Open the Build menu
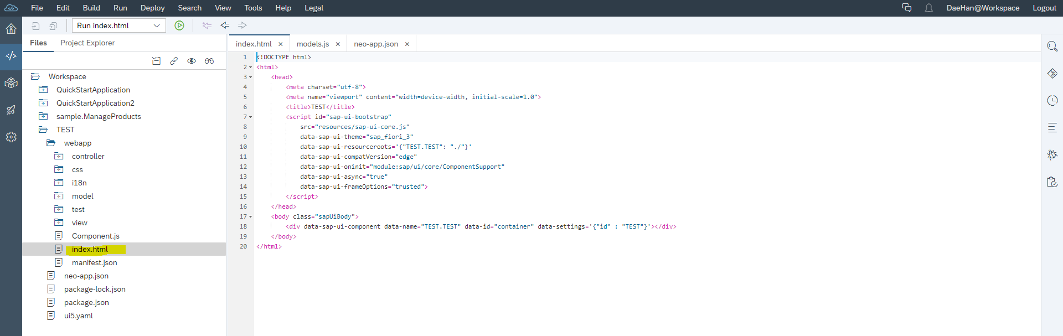1063x336 pixels. pyautogui.click(x=91, y=8)
